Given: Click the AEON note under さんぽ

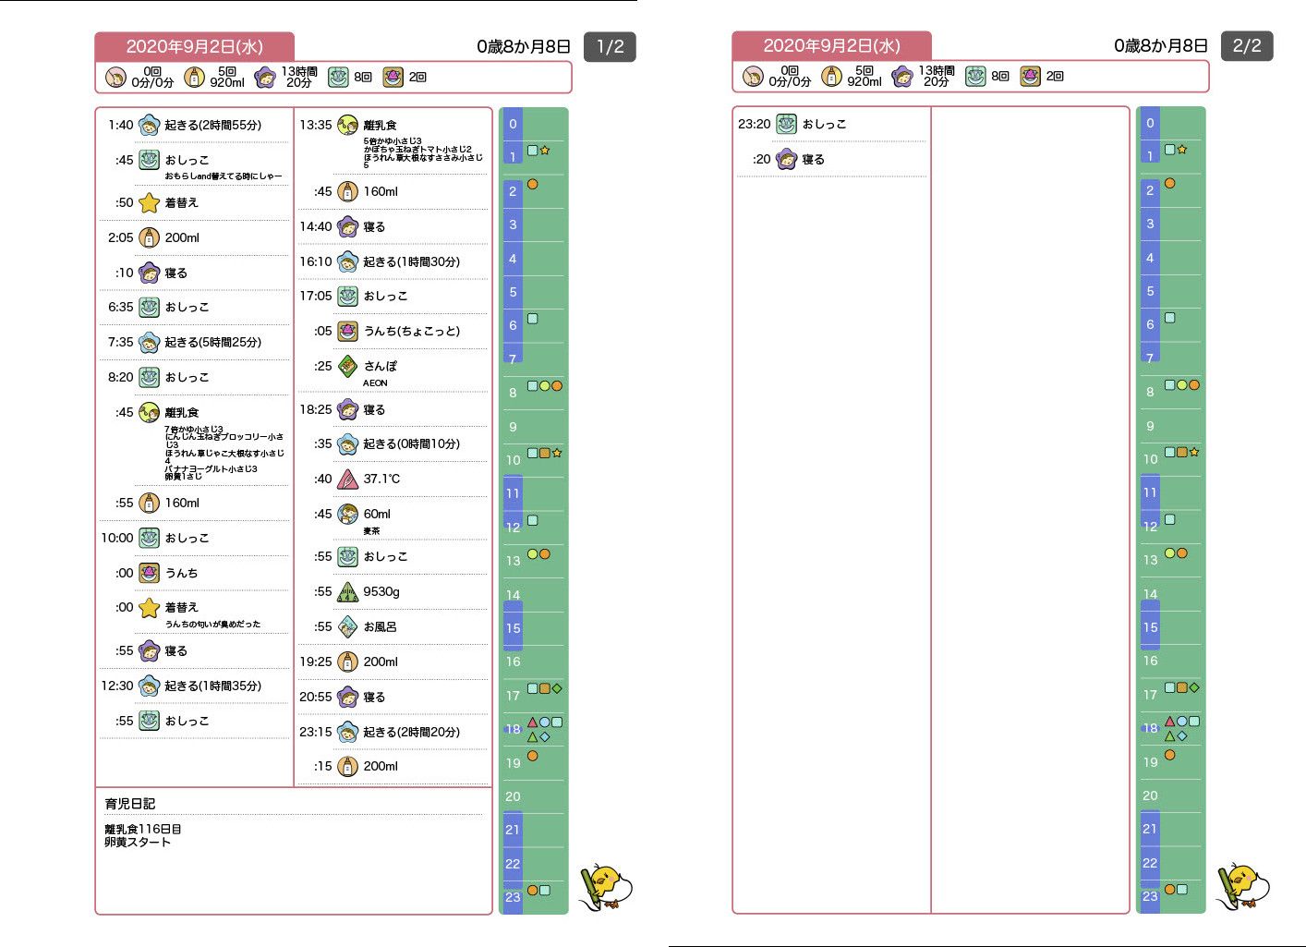Looking at the screenshot, I should 375,382.
